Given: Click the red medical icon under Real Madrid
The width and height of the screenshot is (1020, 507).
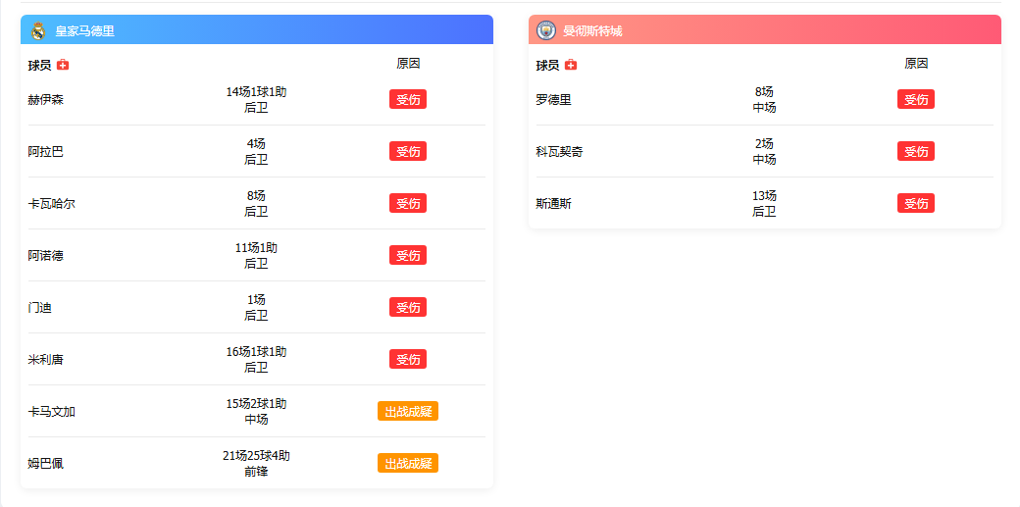Looking at the screenshot, I should click(x=63, y=65).
